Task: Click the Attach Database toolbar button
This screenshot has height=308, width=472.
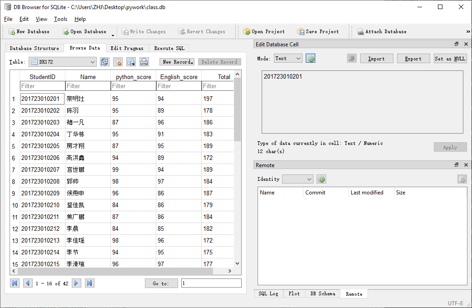Action: tap(382, 32)
